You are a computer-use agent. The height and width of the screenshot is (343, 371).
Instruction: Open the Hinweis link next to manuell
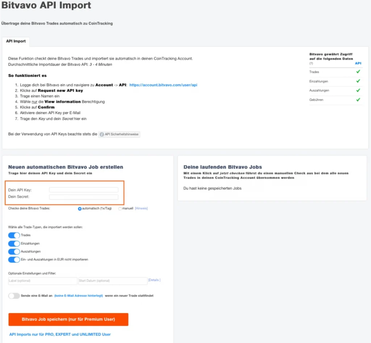coord(141,208)
